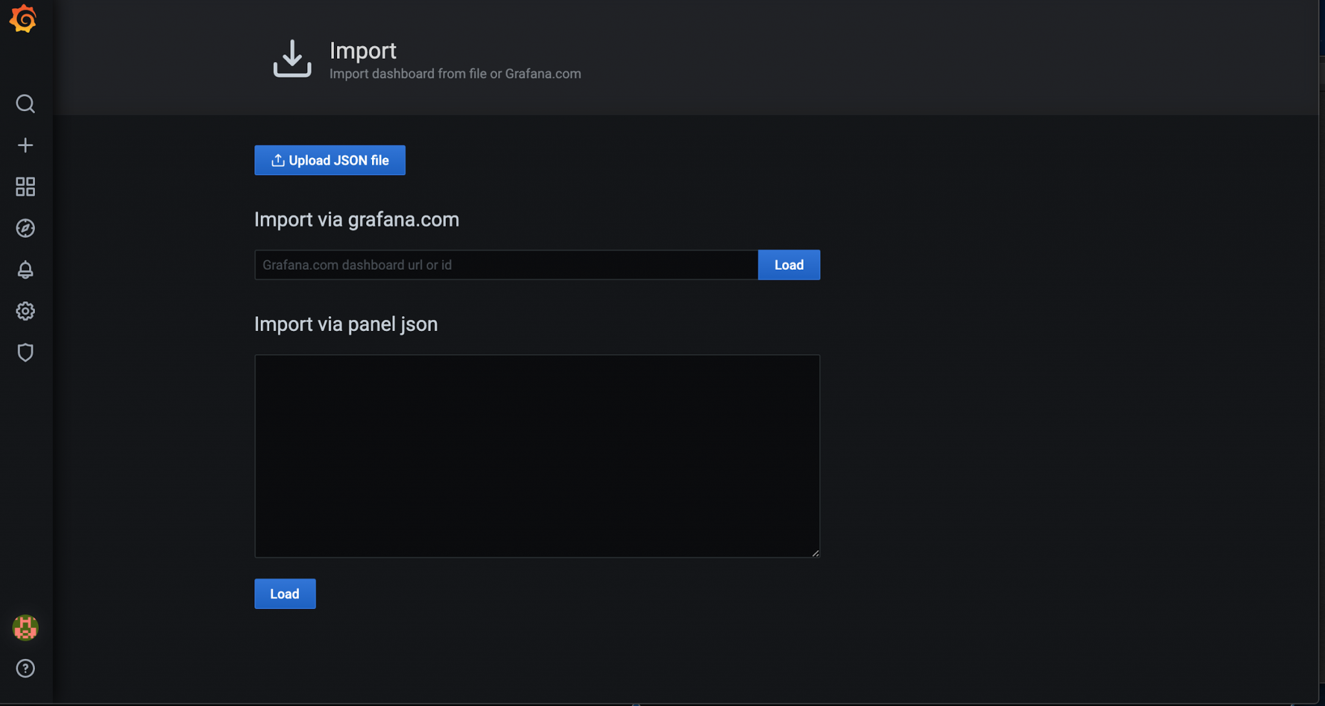This screenshot has height=706, width=1325.
Task: Click the Import page title text
Action: coord(362,50)
